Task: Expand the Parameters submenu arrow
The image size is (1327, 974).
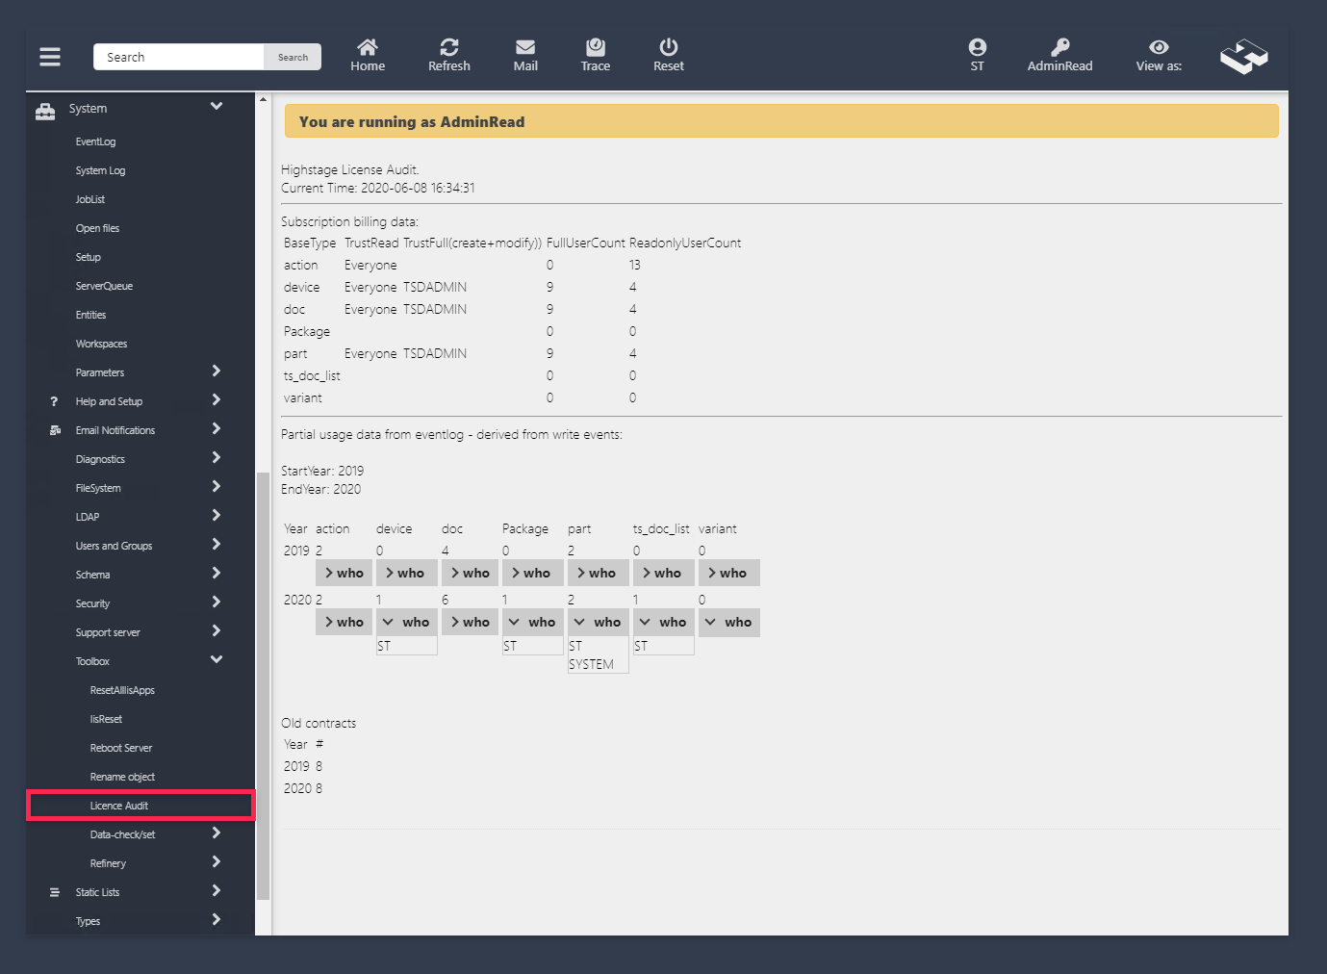Action: tap(217, 371)
